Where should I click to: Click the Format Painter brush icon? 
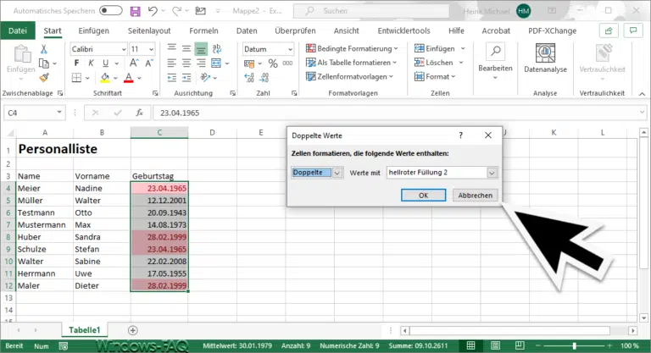pos(44,78)
